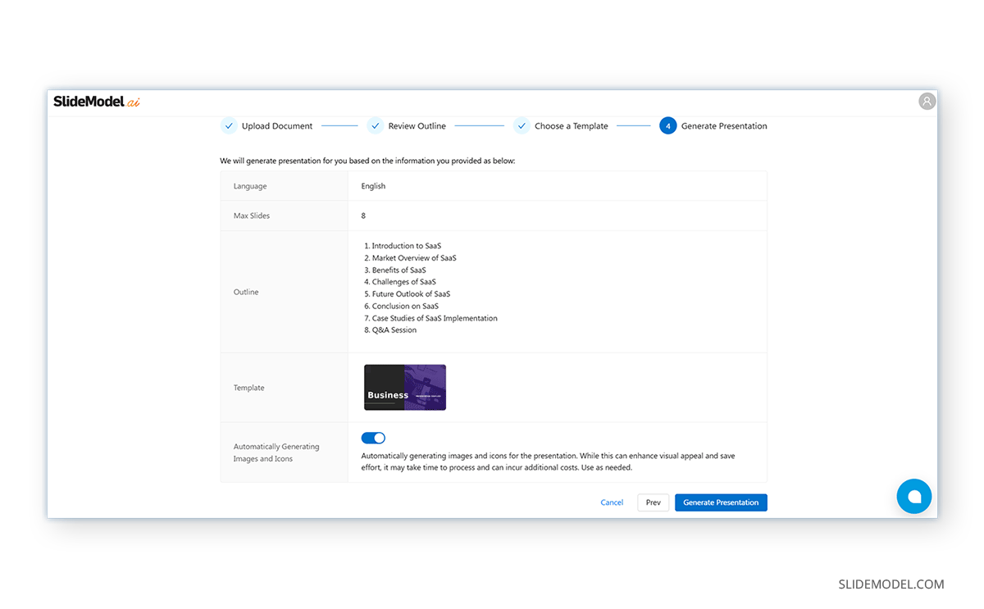Click the Generate Presentation button
The width and height of the screenshot is (984, 609).
click(721, 502)
